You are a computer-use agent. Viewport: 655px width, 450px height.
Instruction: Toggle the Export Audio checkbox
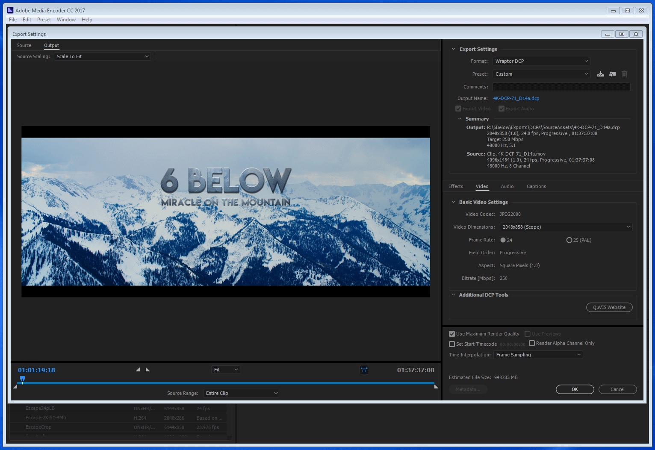pyautogui.click(x=502, y=109)
